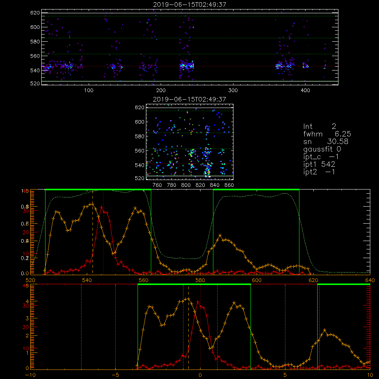This screenshot has width=379, height=379.
Task: Click the timestamp title above the middle plot
Action: coord(189,99)
